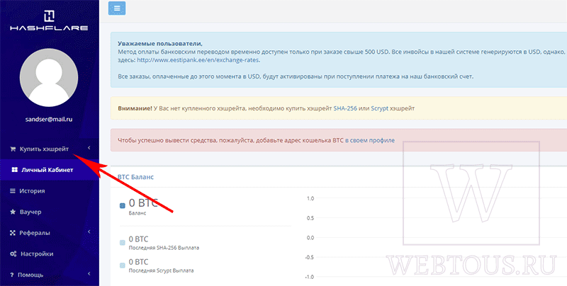The image size is (567, 286).
Task: Click the user avatar picture
Action: (49, 78)
